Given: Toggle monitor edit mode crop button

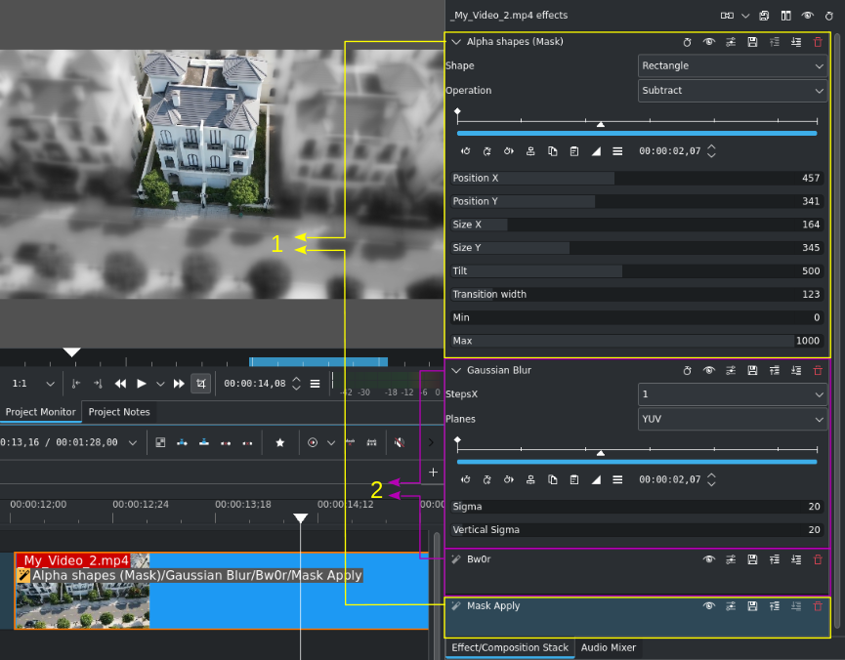Looking at the screenshot, I should tap(201, 384).
